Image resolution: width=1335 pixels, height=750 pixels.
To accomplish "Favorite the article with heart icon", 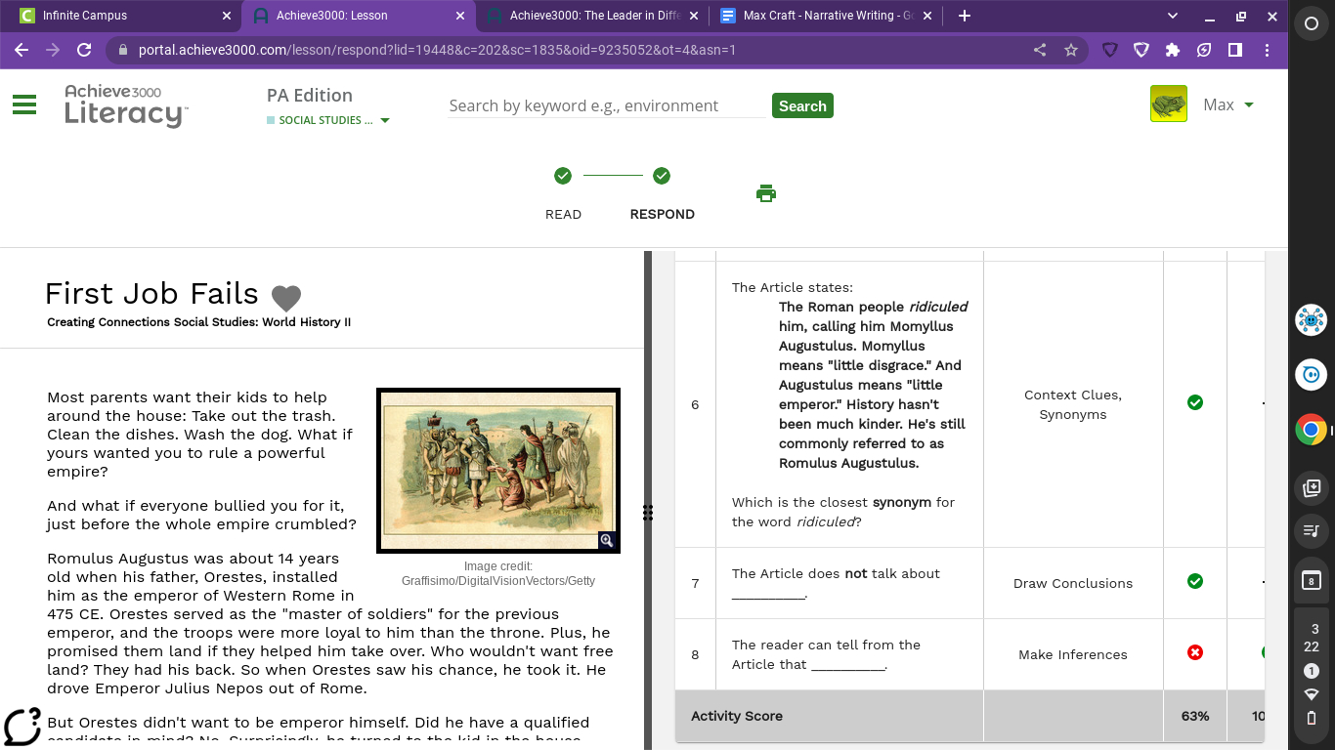I will coord(285,298).
